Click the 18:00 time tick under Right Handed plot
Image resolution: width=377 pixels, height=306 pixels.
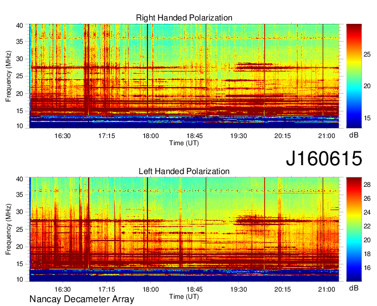tap(151, 136)
